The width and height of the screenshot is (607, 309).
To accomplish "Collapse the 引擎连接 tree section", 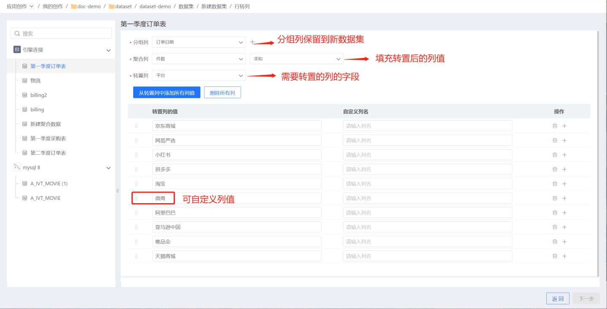I will [108, 50].
